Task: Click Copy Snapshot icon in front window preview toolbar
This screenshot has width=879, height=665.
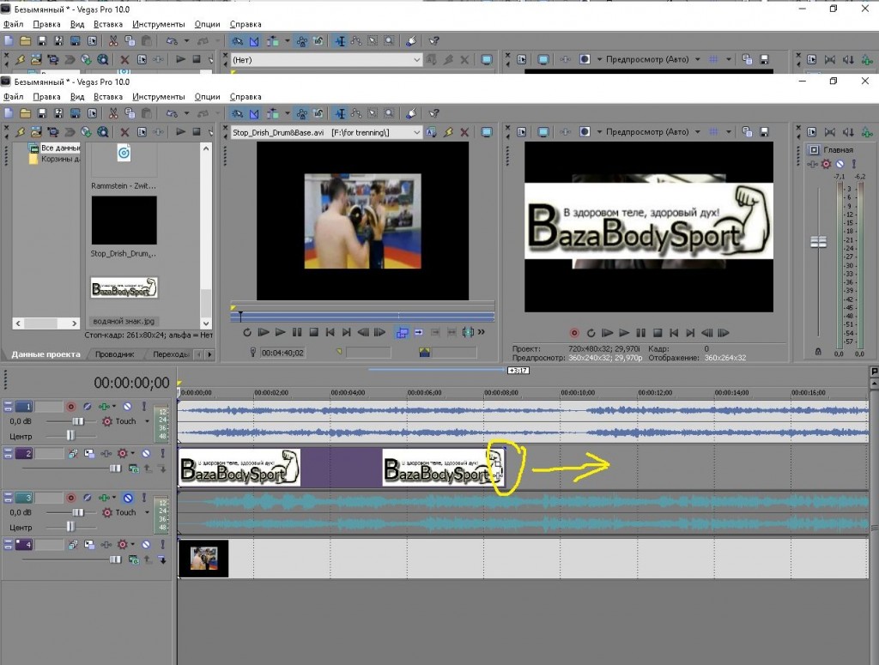Action: point(747,131)
